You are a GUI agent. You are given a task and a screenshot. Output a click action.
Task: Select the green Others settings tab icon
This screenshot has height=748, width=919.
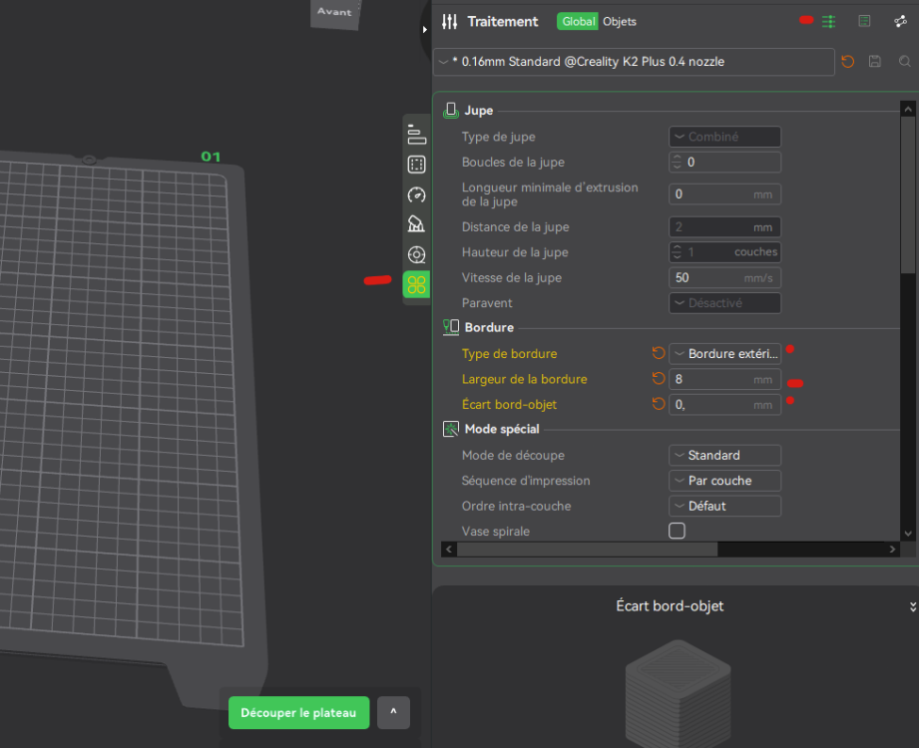click(x=417, y=285)
